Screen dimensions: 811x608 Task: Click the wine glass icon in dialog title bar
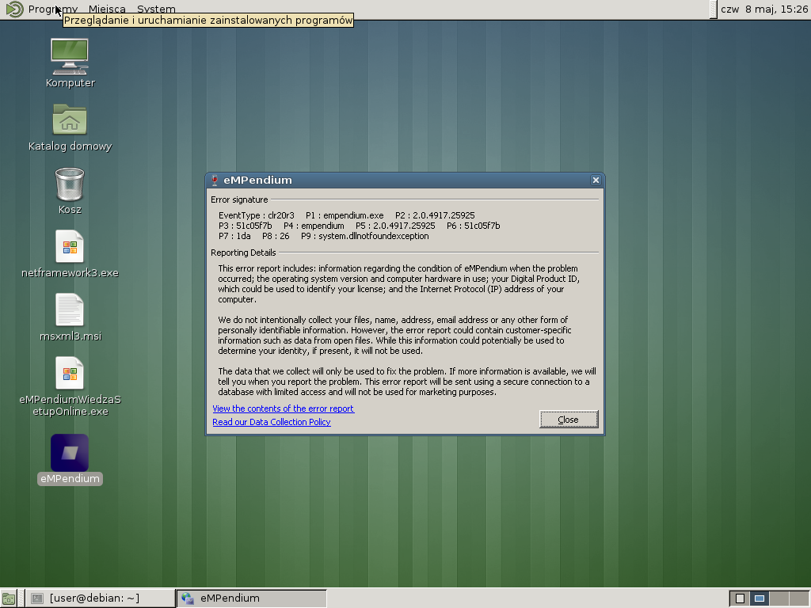pos(215,180)
